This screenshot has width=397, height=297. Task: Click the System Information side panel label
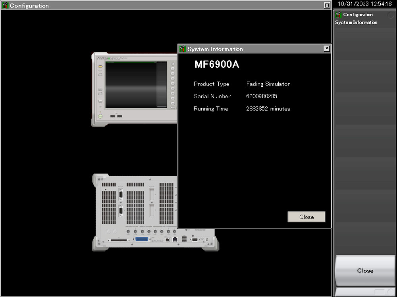tap(356, 23)
